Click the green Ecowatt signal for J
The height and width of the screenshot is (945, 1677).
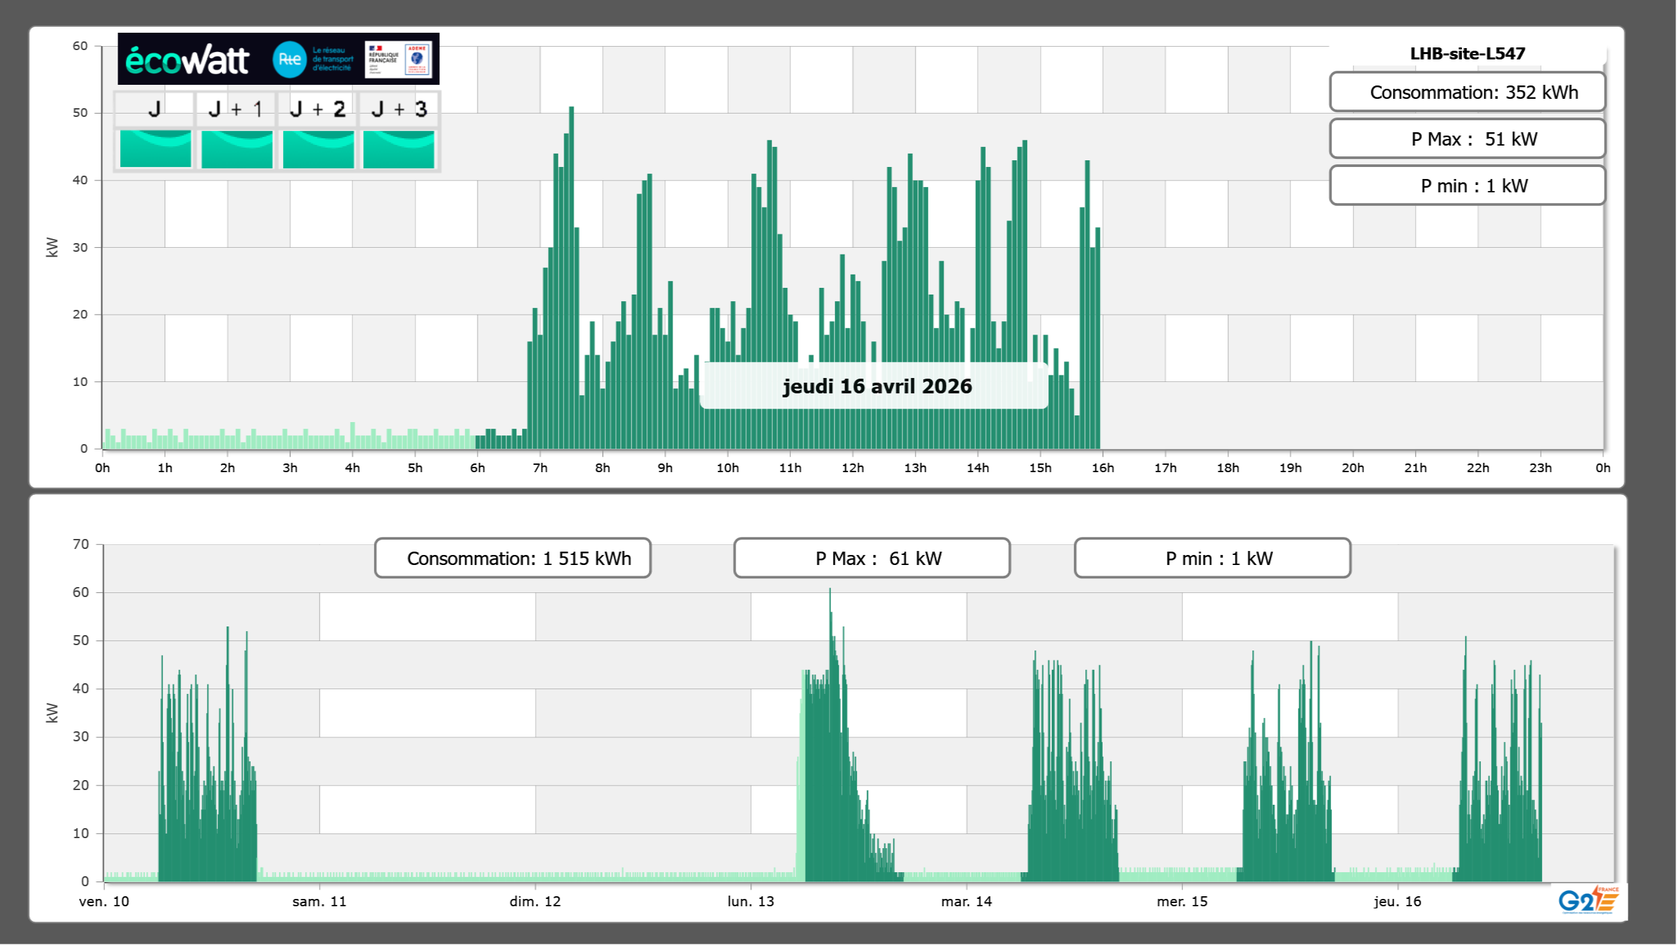[155, 148]
